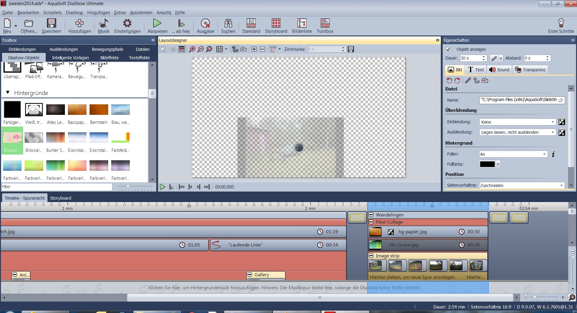Screen dimensions: 577x313
Task: Open the Assistenten menu
Action: pyautogui.click(x=141, y=13)
